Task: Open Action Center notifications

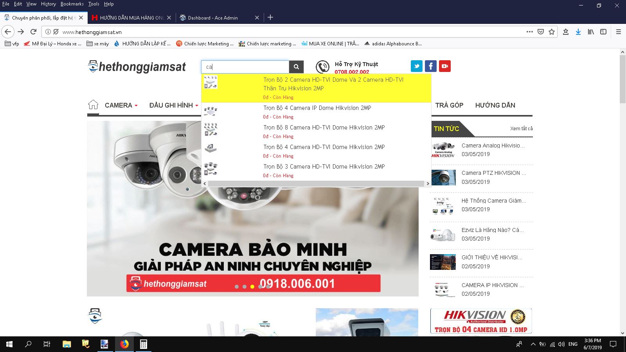Action: coord(613,344)
